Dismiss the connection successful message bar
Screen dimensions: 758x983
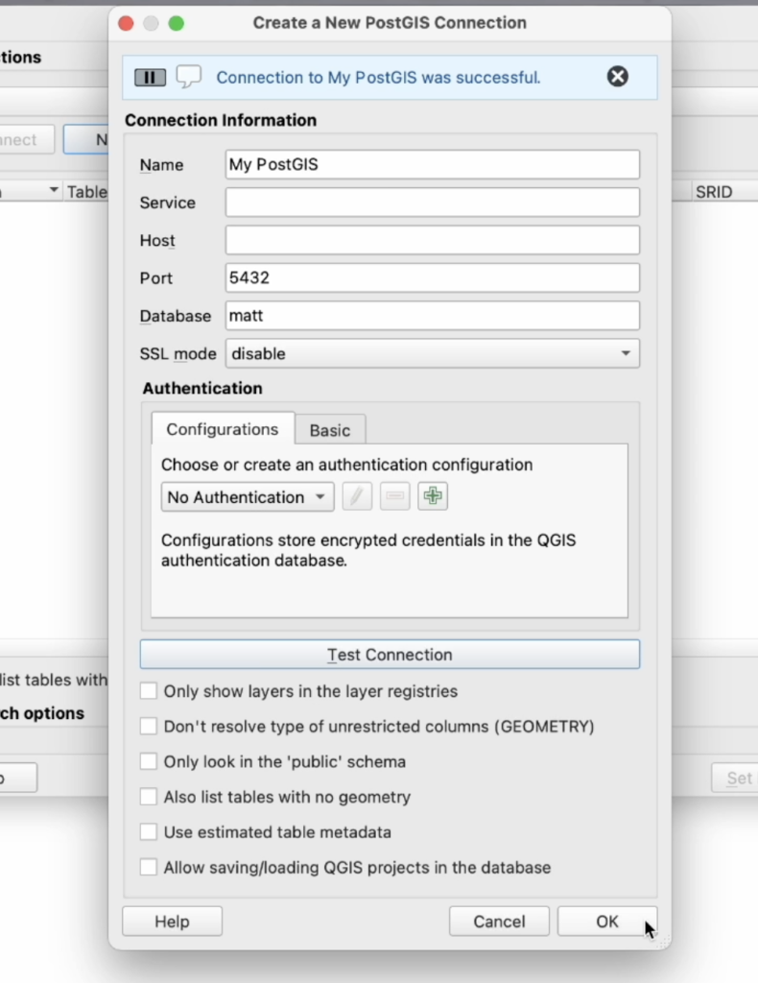pyautogui.click(x=617, y=77)
